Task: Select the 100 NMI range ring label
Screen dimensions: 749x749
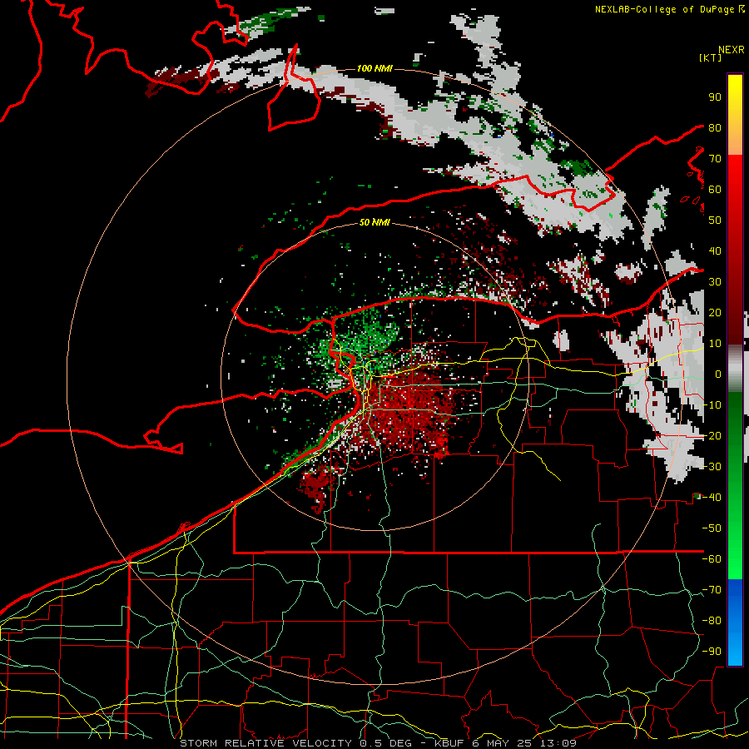Action: coord(374,68)
